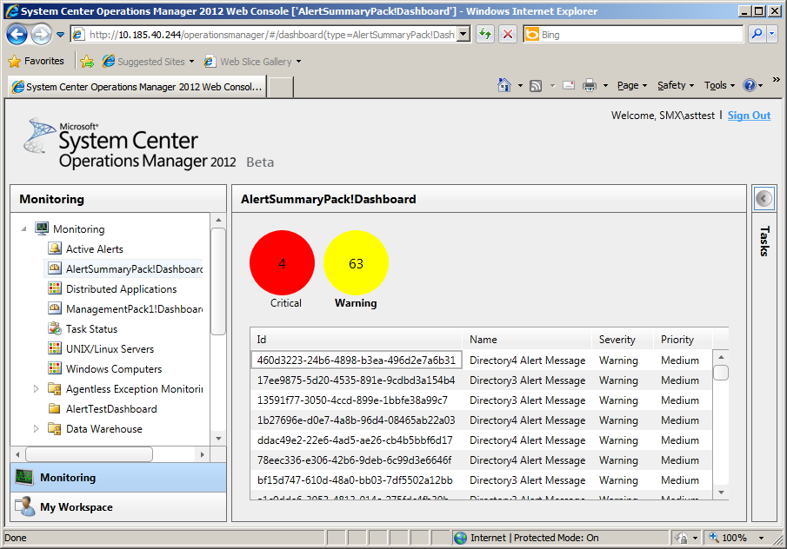Screen dimensions: 787x549
Task: Click the Data Warehouse folder icon
Action: click(x=55, y=428)
